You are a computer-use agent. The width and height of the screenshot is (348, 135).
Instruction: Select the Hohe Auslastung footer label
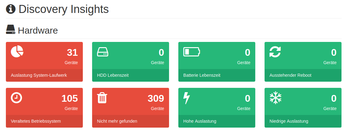200,121
